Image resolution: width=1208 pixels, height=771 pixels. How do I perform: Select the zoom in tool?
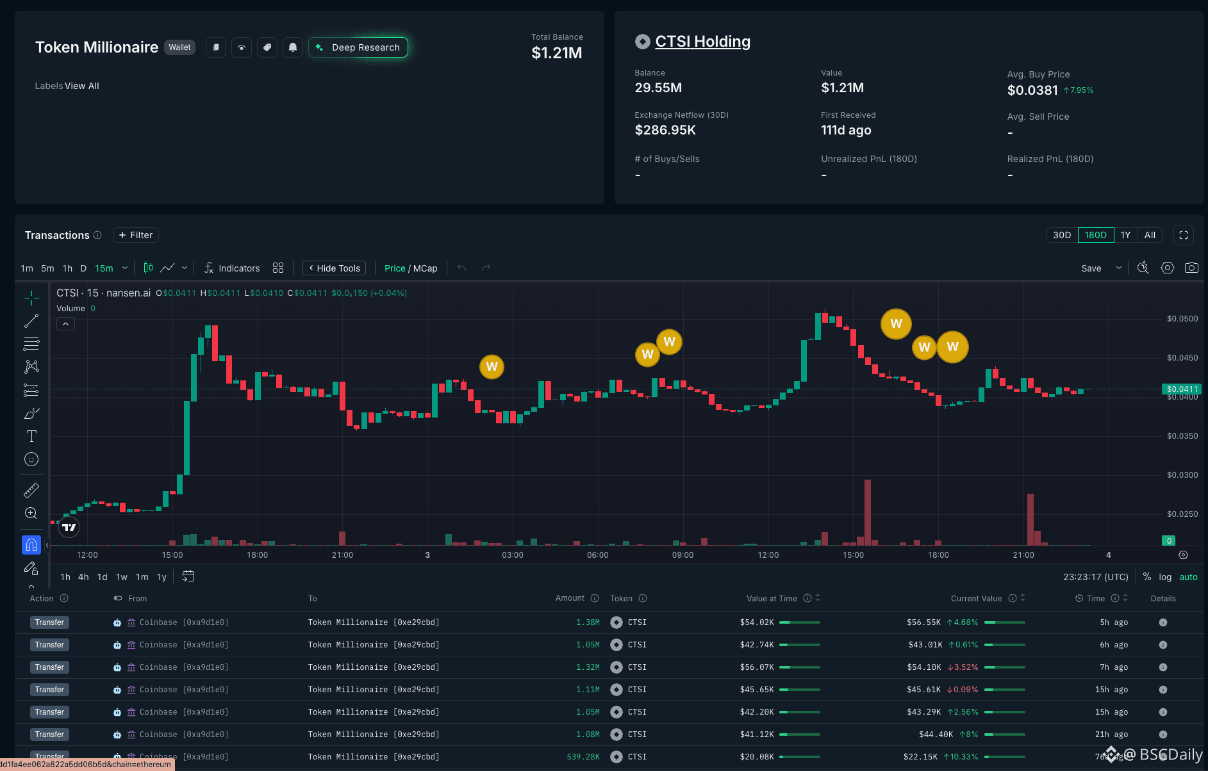coord(31,513)
